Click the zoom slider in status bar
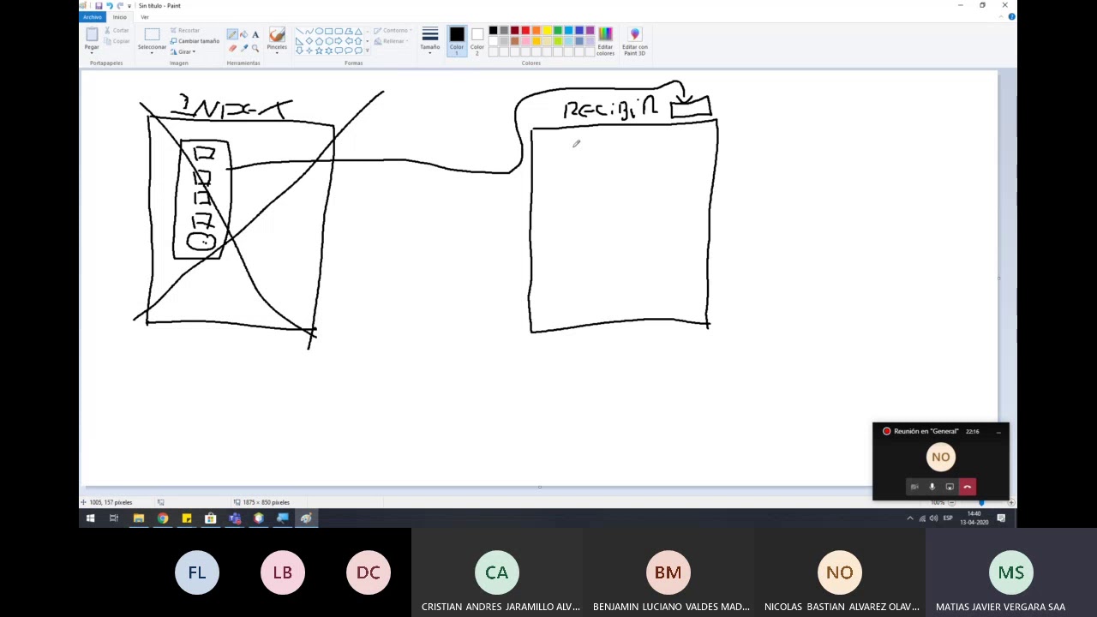The height and width of the screenshot is (617, 1097). click(x=980, y=502)
